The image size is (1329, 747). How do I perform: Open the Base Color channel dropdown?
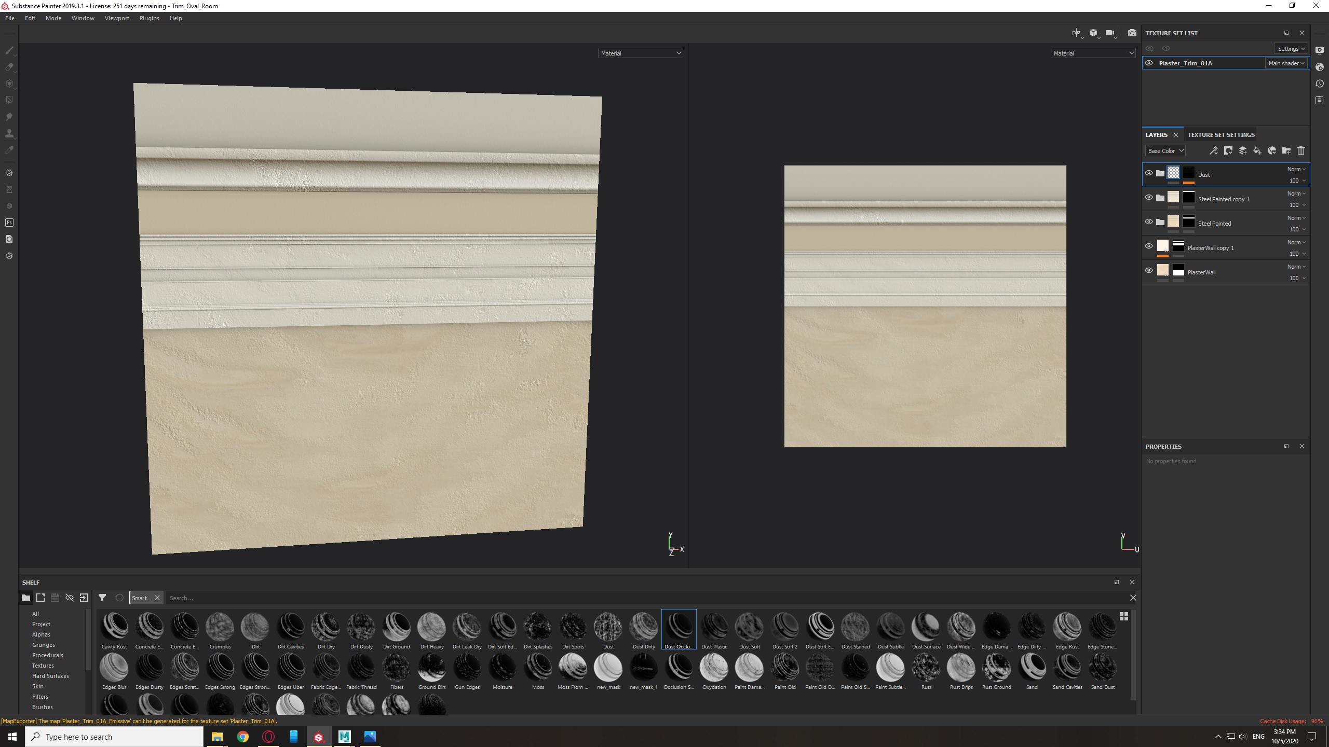(1165, 151)
